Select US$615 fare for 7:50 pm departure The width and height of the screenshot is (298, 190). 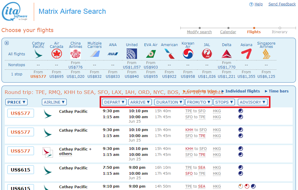(x=21, y=170)
